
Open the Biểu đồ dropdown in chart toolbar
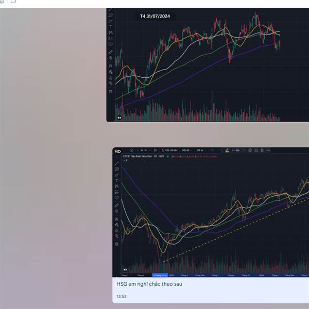point(186,150)
